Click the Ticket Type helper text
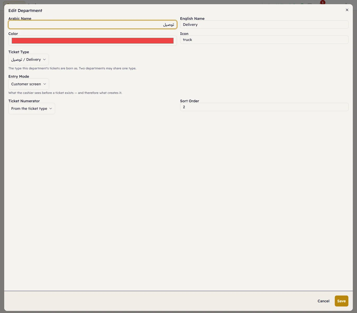This screenshot has height=313, width=357. [x=72, y=68]
